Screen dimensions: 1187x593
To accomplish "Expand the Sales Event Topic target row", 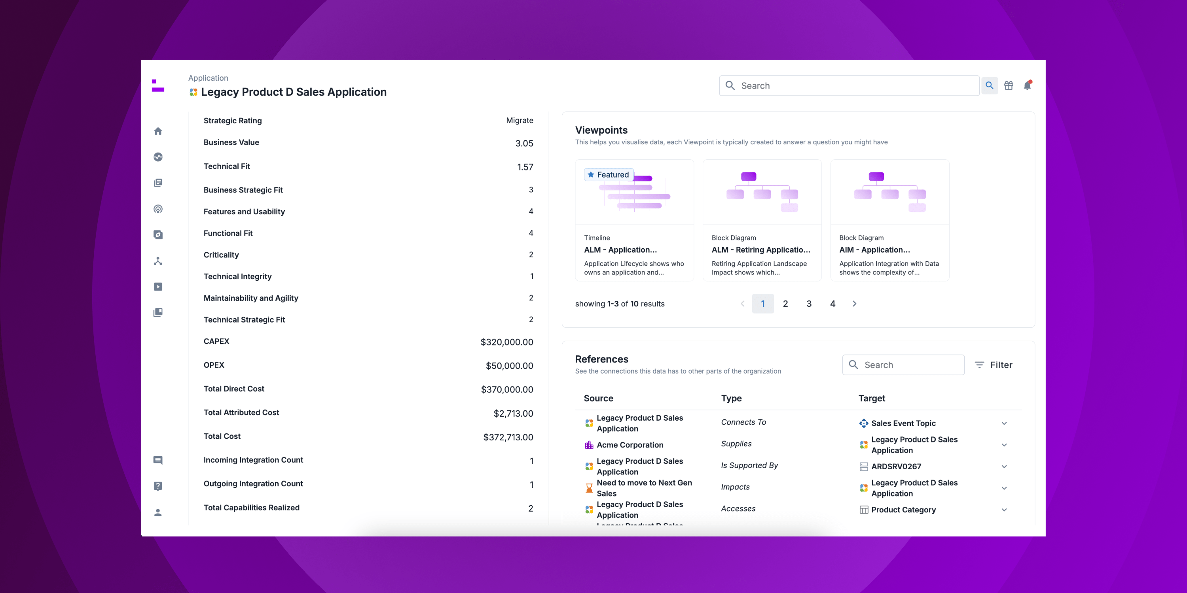I will (x=1006, y=423).
